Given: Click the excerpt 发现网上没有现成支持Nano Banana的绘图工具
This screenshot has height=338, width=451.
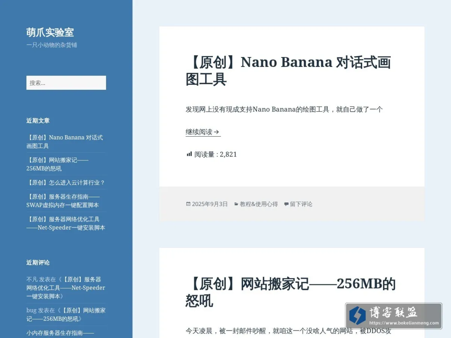Looking at the screenshot, I should click(284, 109).
